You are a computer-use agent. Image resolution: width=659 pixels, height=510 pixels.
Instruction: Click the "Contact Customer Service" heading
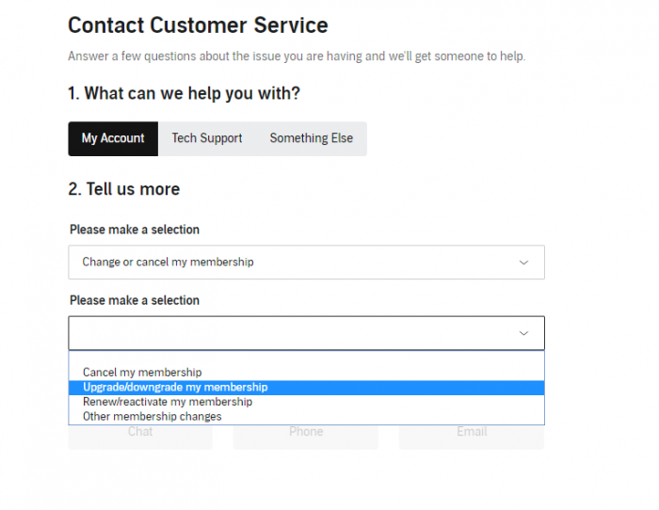pyautogui.click(x=198, y=25)
